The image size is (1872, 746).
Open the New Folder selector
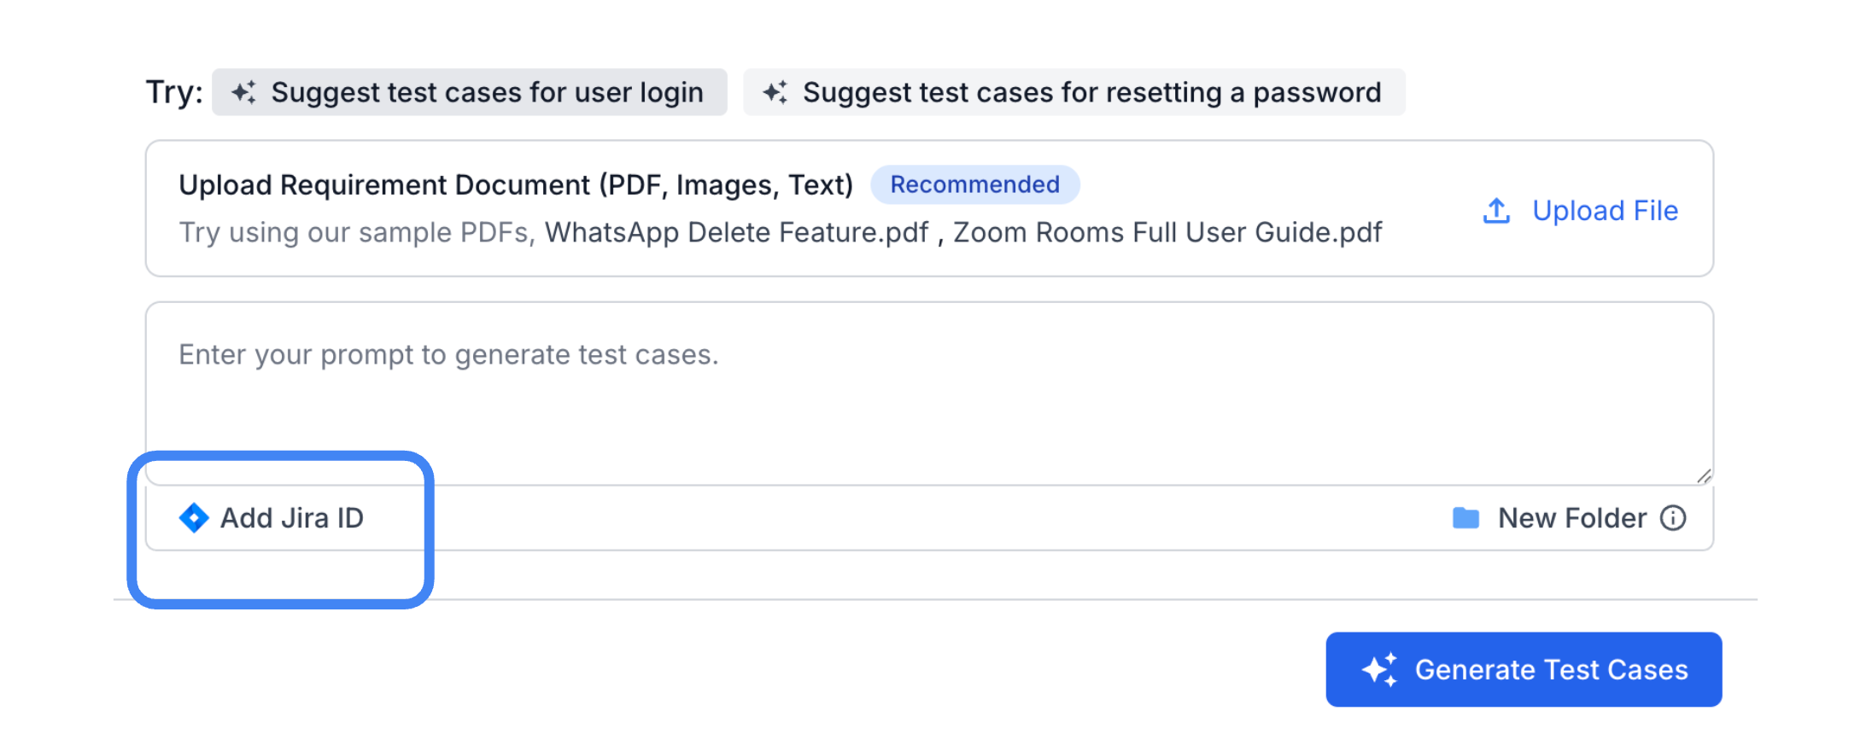point(1571,518)
